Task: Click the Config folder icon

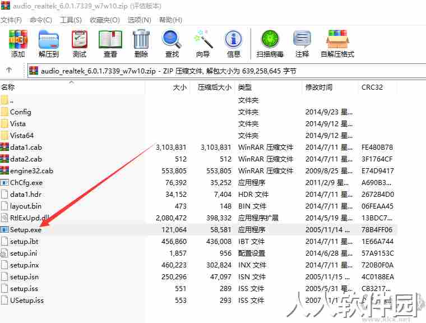Action: 4,112
